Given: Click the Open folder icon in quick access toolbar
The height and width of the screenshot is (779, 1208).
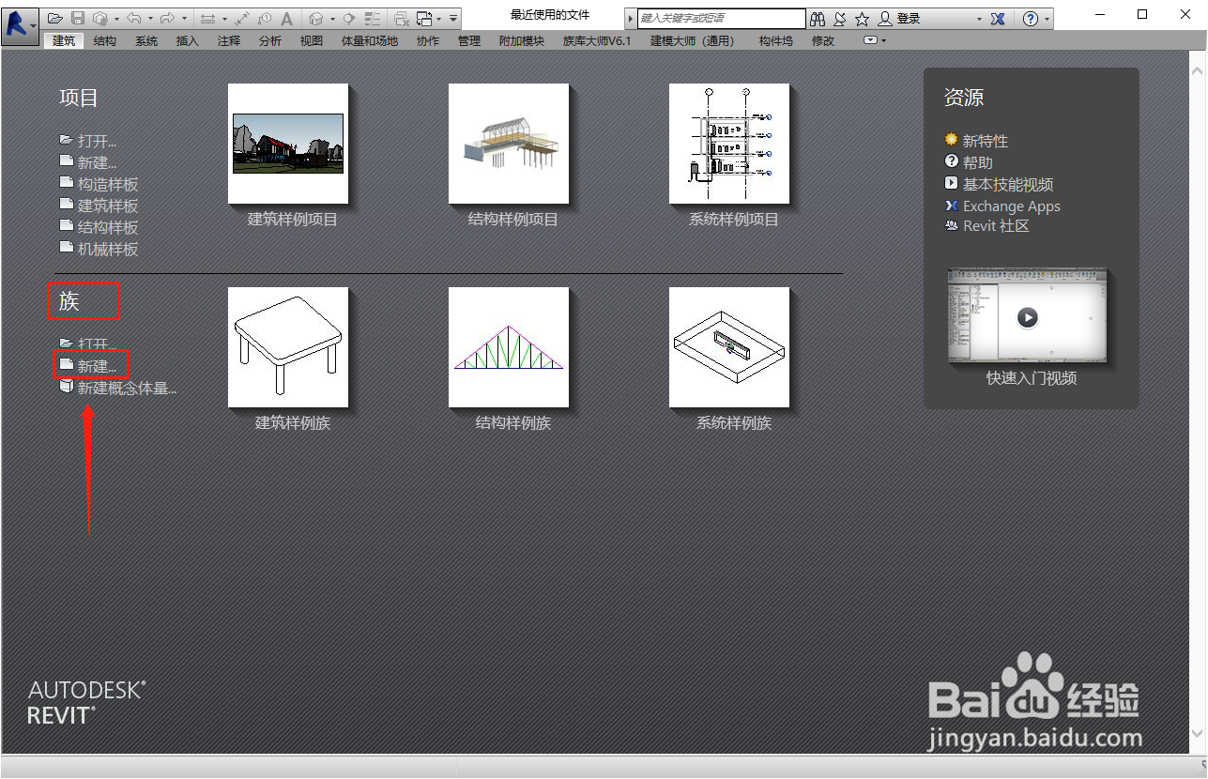Looking at the screenshot, I should point(55,19).
